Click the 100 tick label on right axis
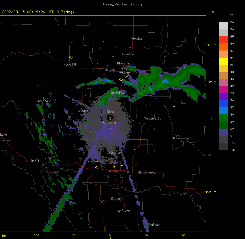This screenshot has height=239, width=245. (209, 45)
